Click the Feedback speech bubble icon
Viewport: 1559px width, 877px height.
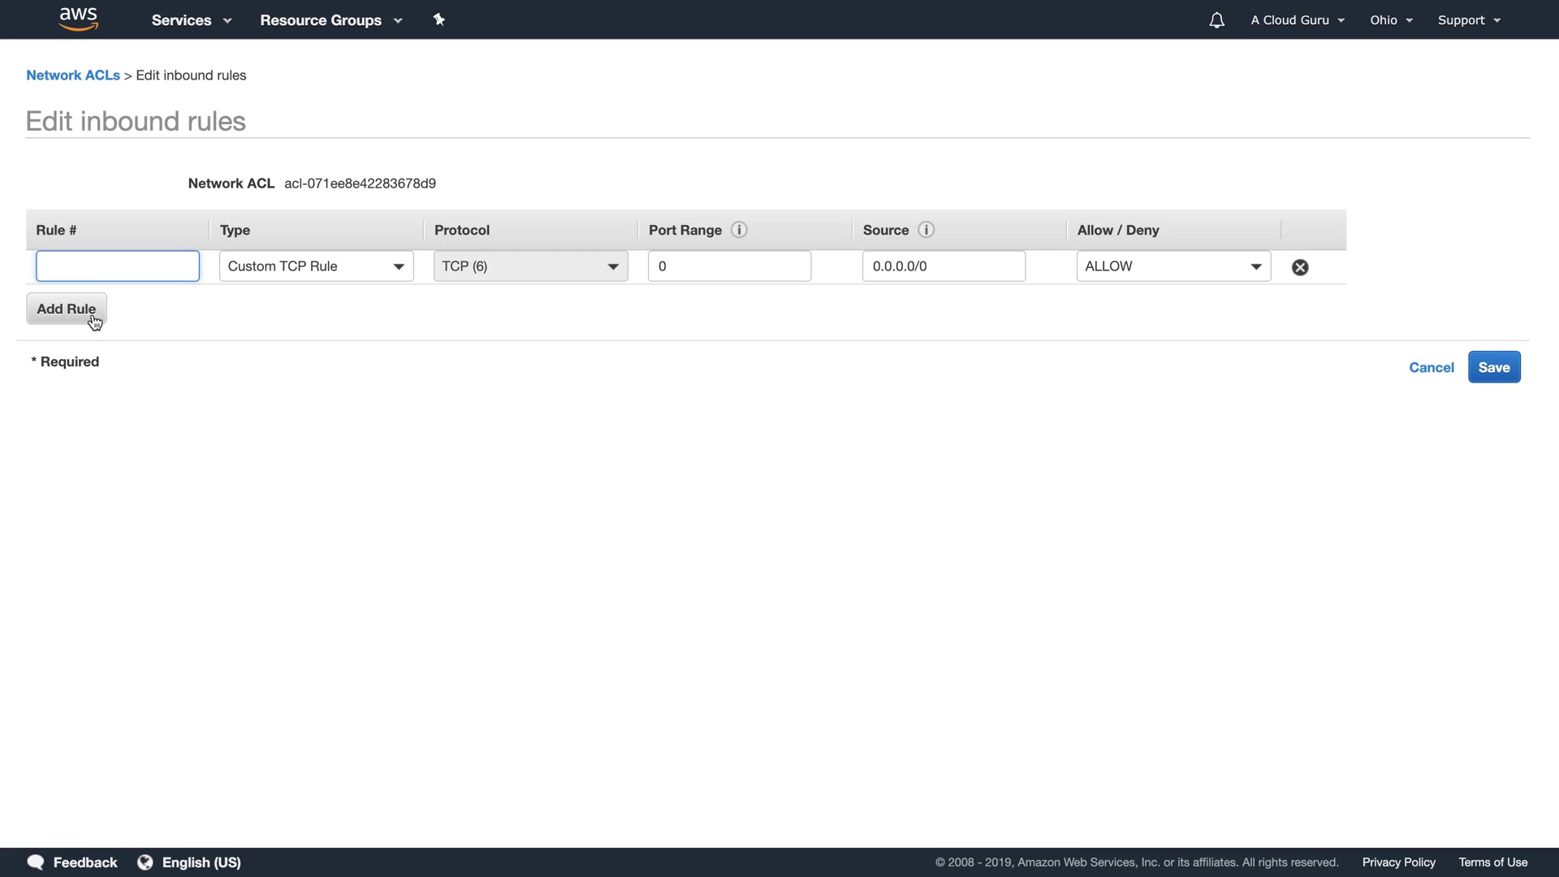(x=36, y=862)
